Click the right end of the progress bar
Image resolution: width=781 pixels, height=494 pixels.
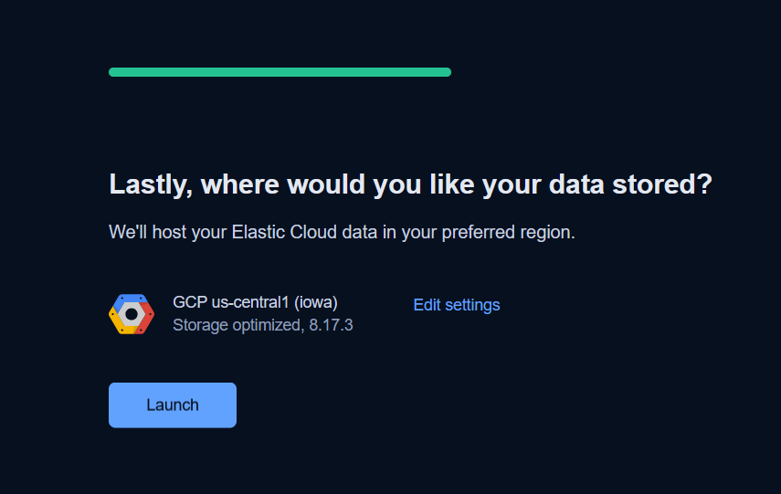(446, 72)
